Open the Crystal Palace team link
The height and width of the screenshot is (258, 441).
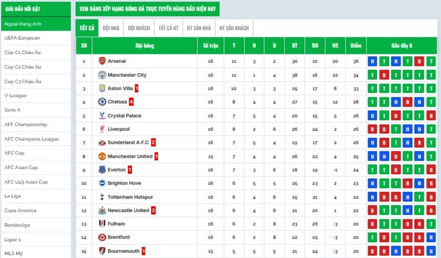(125, 116)
